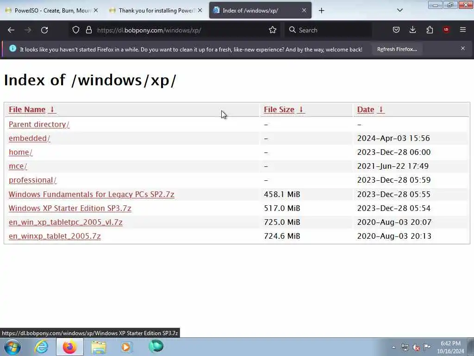Go to Parent directory
Viewport: 474px width, 356px height.
[x=39, y=124]
